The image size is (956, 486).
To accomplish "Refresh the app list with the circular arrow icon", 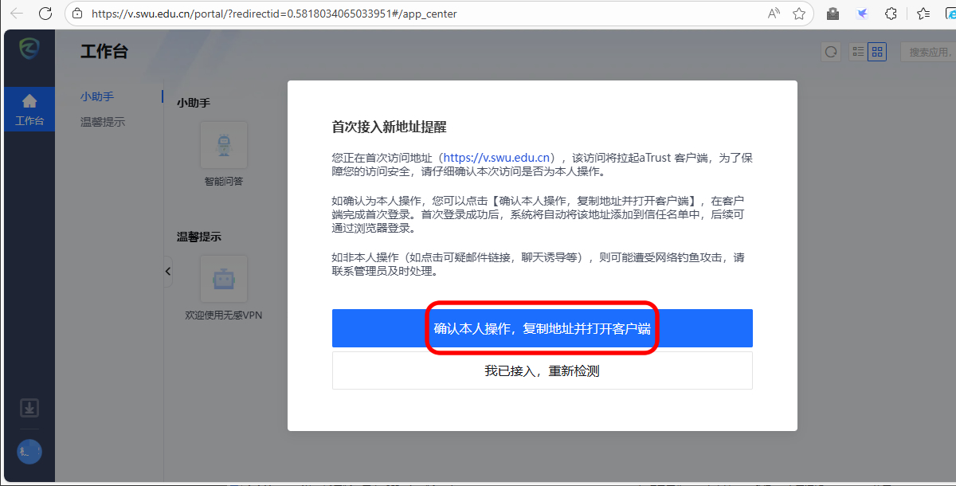I will click(x=831, y=51).
